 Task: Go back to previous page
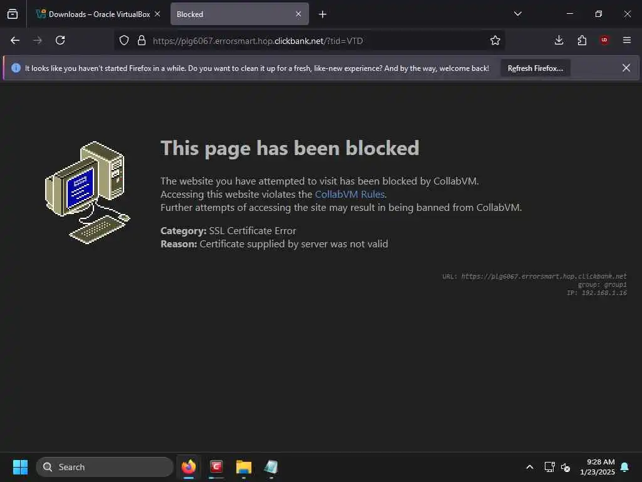click(x=15, y=40)
